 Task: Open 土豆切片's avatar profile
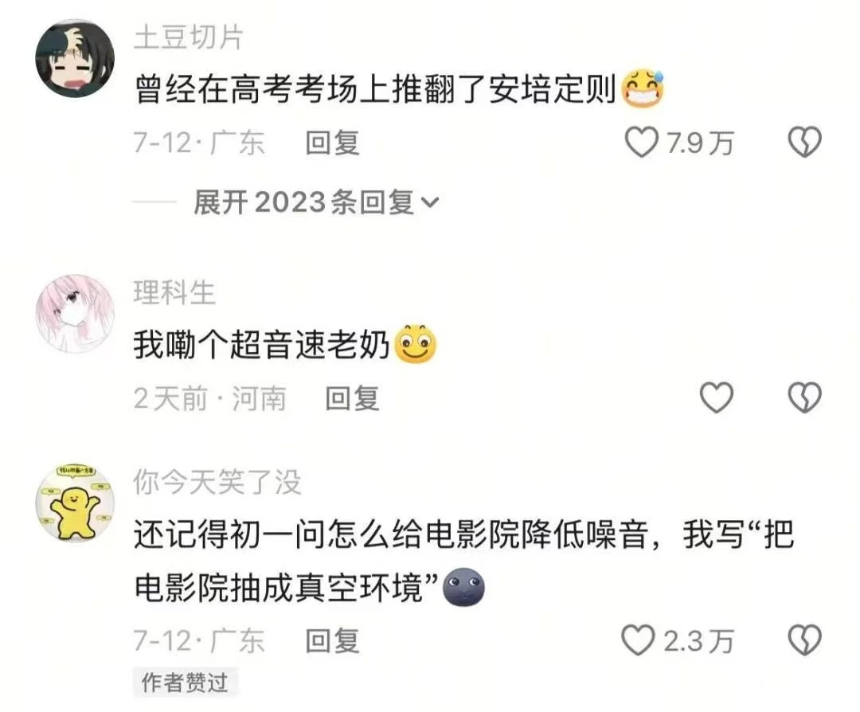[75, 58]
